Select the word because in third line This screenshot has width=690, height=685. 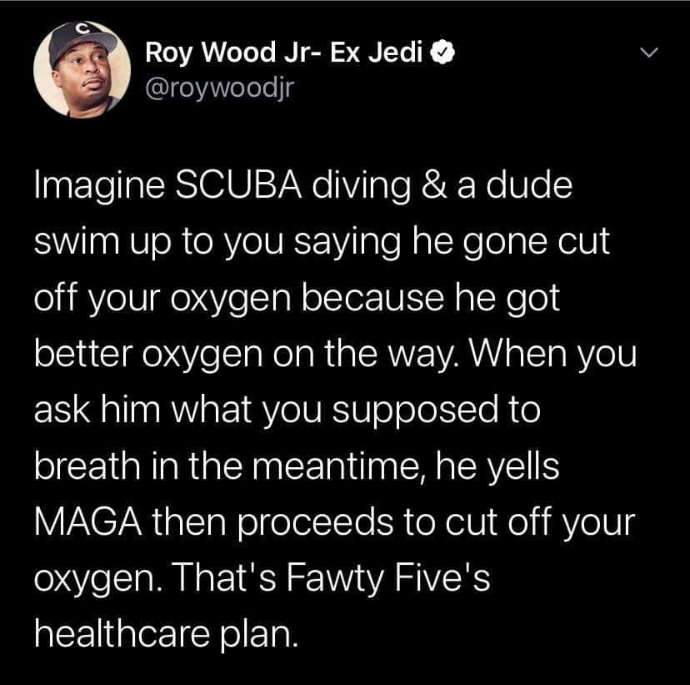pyautogui.click(x=372, y=298)
